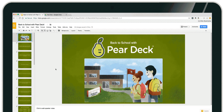224x112 pixels.
Task: Open the File menu
Action: 19,27
